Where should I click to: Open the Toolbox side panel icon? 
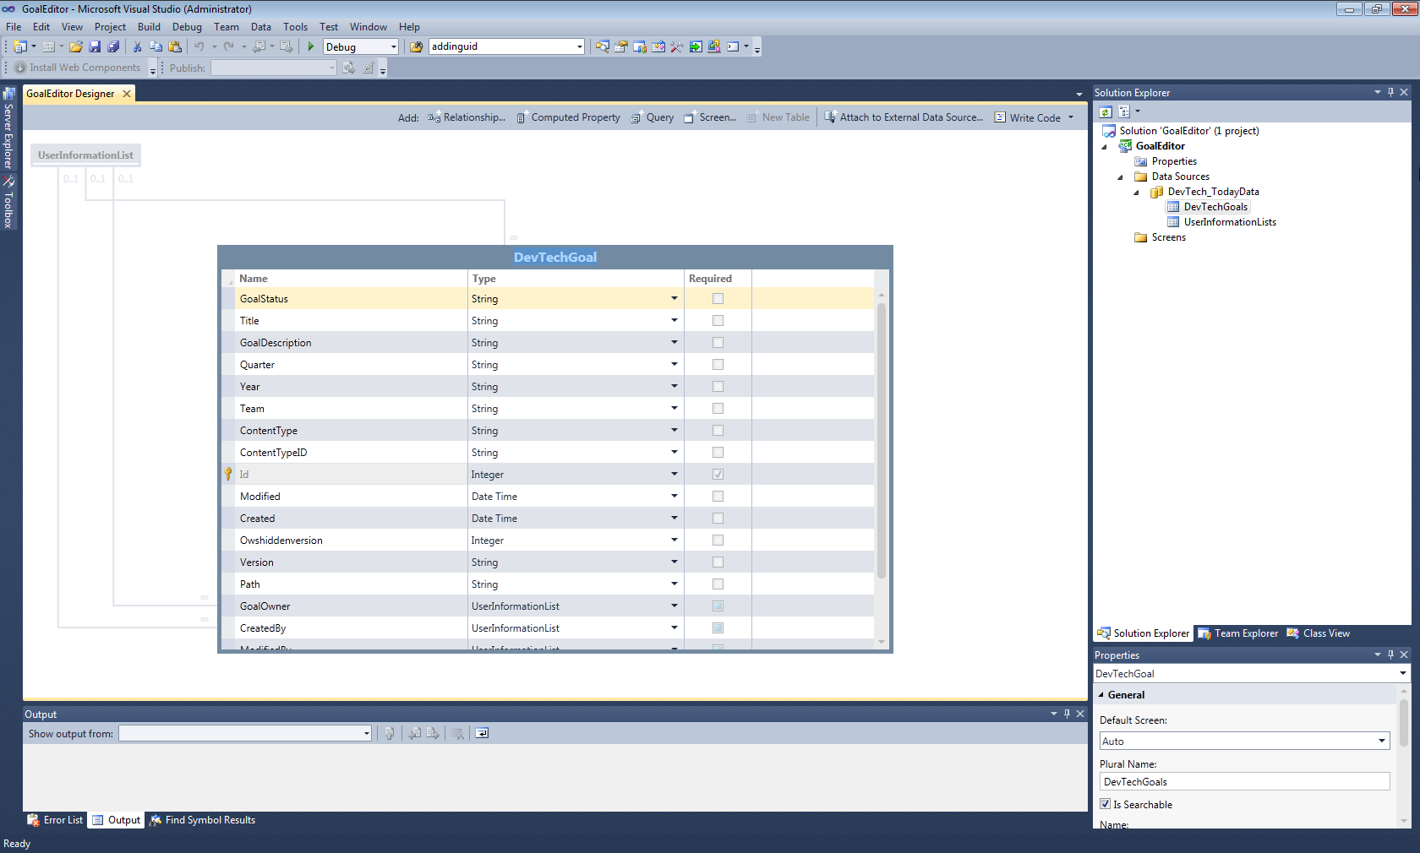click(x=8, y=203)
